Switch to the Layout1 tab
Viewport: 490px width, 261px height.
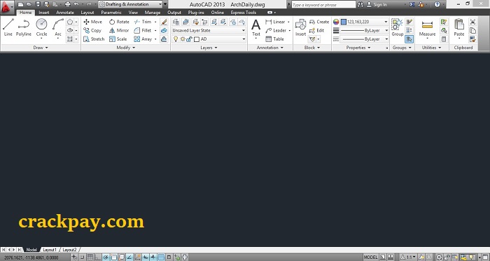coord(50,250)
